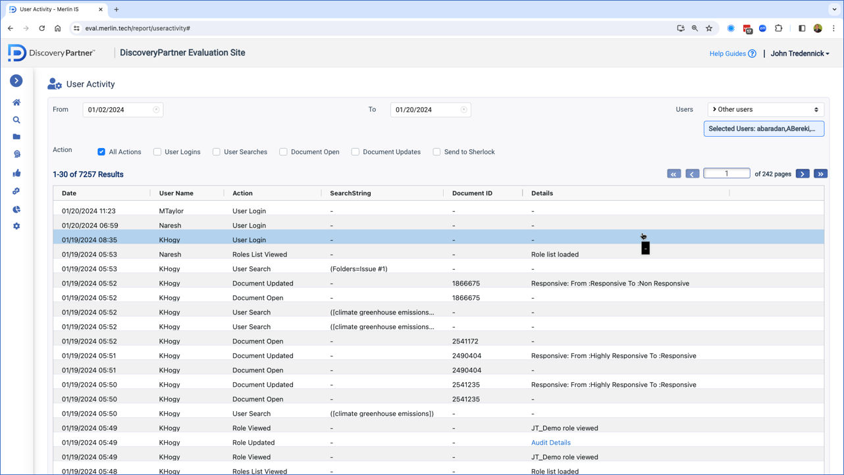Click the home icon in sidebar

pos(16,103)
